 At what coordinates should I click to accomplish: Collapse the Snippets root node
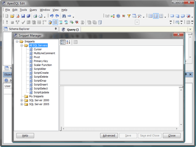(x=17, y=42)
